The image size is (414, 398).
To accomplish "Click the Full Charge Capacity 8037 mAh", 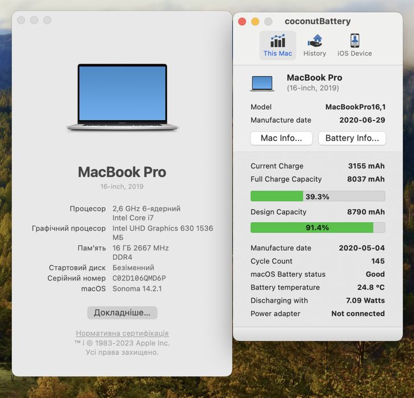I will (x=366, y=179).
